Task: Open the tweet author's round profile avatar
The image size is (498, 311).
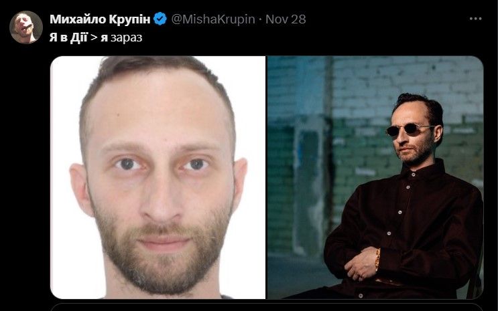Action: point(26,27)
